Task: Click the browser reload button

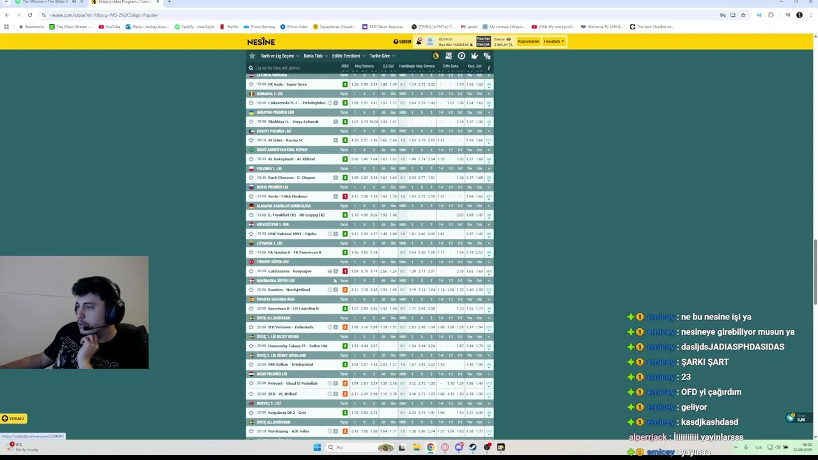Action: coord(29,15)
